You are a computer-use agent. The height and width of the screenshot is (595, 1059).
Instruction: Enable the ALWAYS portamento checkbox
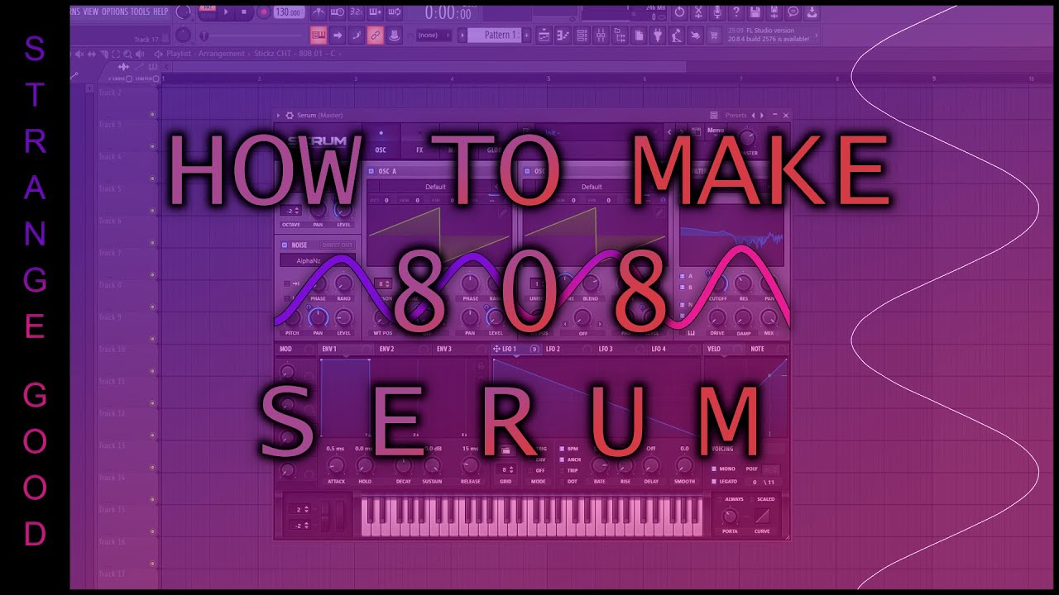coord(720,499)
